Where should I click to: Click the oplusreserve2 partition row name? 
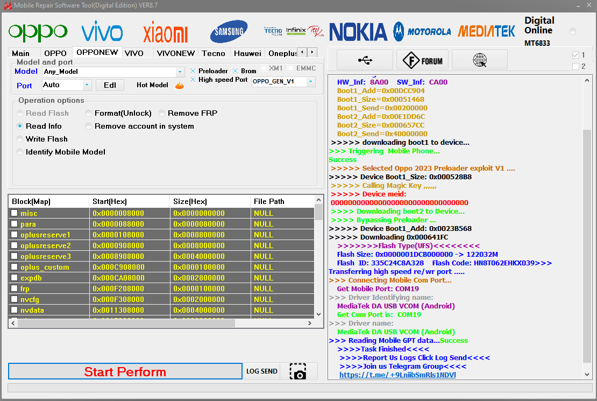(x=46, y=245)
